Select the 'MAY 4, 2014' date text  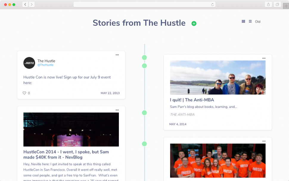coord(178,124)
